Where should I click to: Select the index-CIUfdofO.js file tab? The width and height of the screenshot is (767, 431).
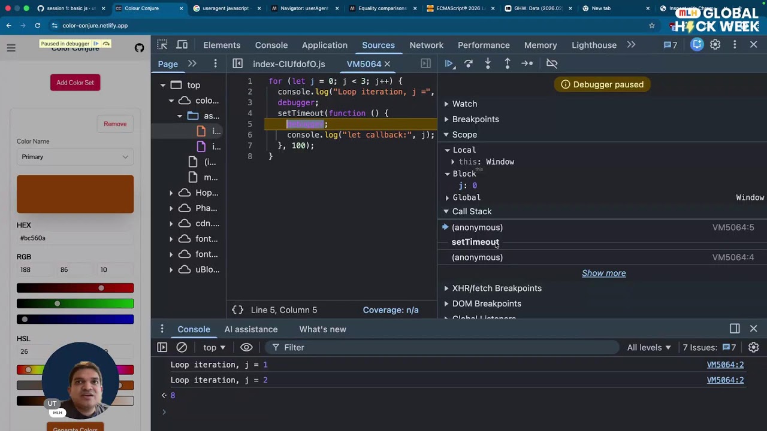[289, 63]
